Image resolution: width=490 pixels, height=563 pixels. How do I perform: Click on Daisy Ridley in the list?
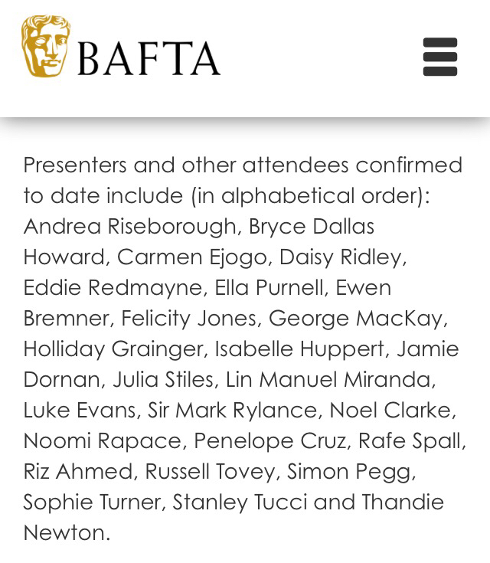341,258
